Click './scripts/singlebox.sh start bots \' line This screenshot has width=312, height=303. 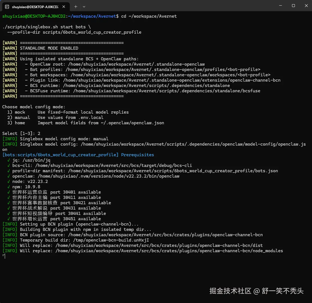pos(46,27)
